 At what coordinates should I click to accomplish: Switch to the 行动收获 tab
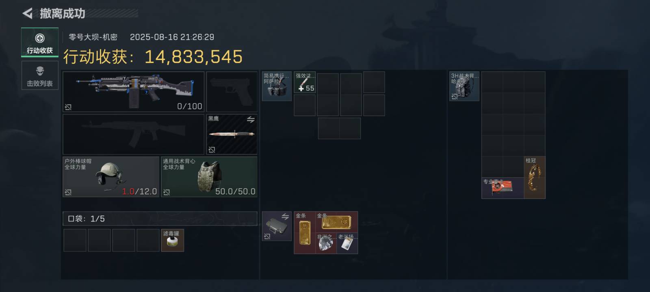tap(40, 43)
